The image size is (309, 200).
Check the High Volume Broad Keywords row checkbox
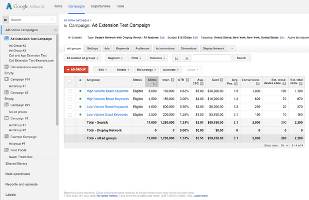(69, 98)
